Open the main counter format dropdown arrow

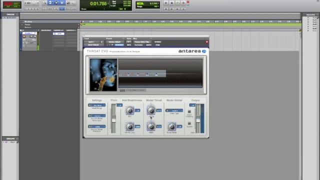point(108,3)
